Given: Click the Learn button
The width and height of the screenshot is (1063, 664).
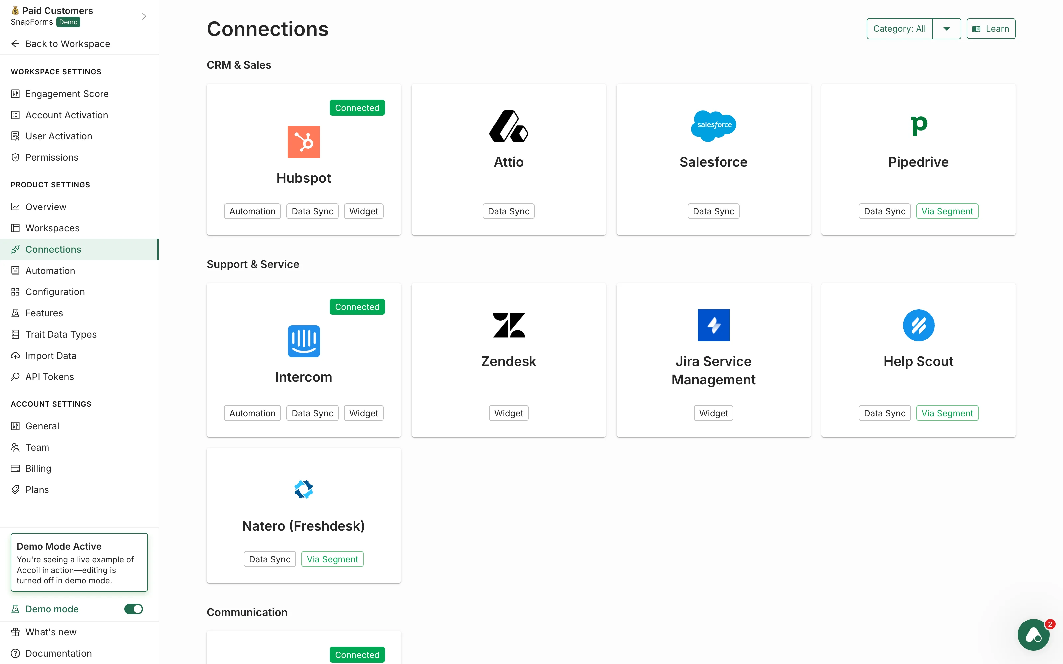Looking at the screenshot, I should (991, 28).
